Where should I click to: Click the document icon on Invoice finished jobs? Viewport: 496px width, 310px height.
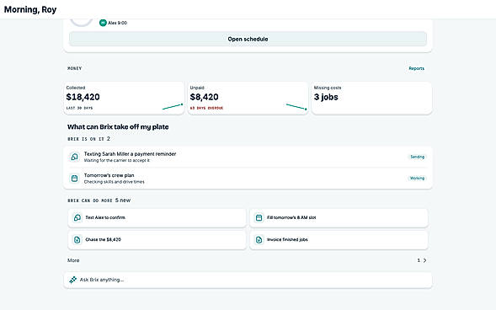coord(259,240)
